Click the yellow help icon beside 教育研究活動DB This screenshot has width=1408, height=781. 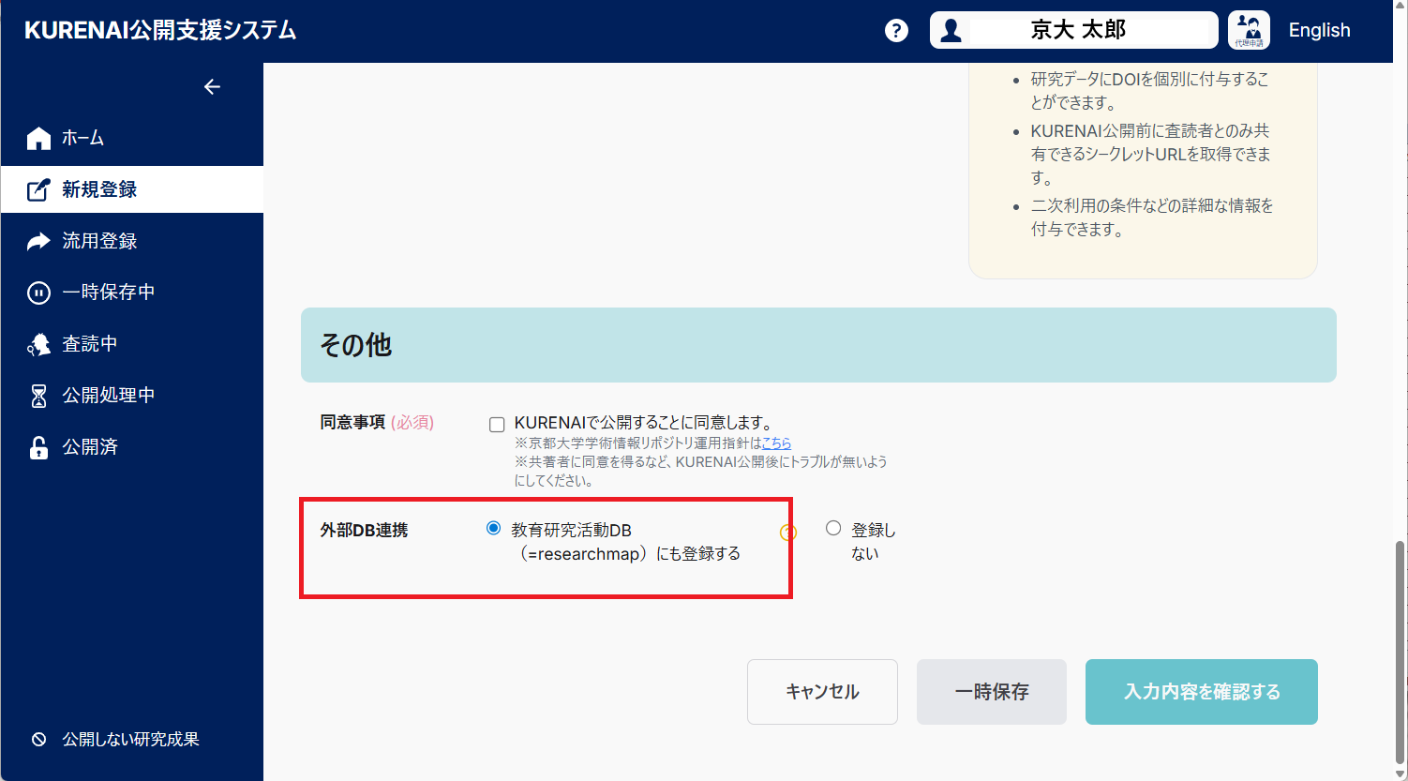[787, 532]
